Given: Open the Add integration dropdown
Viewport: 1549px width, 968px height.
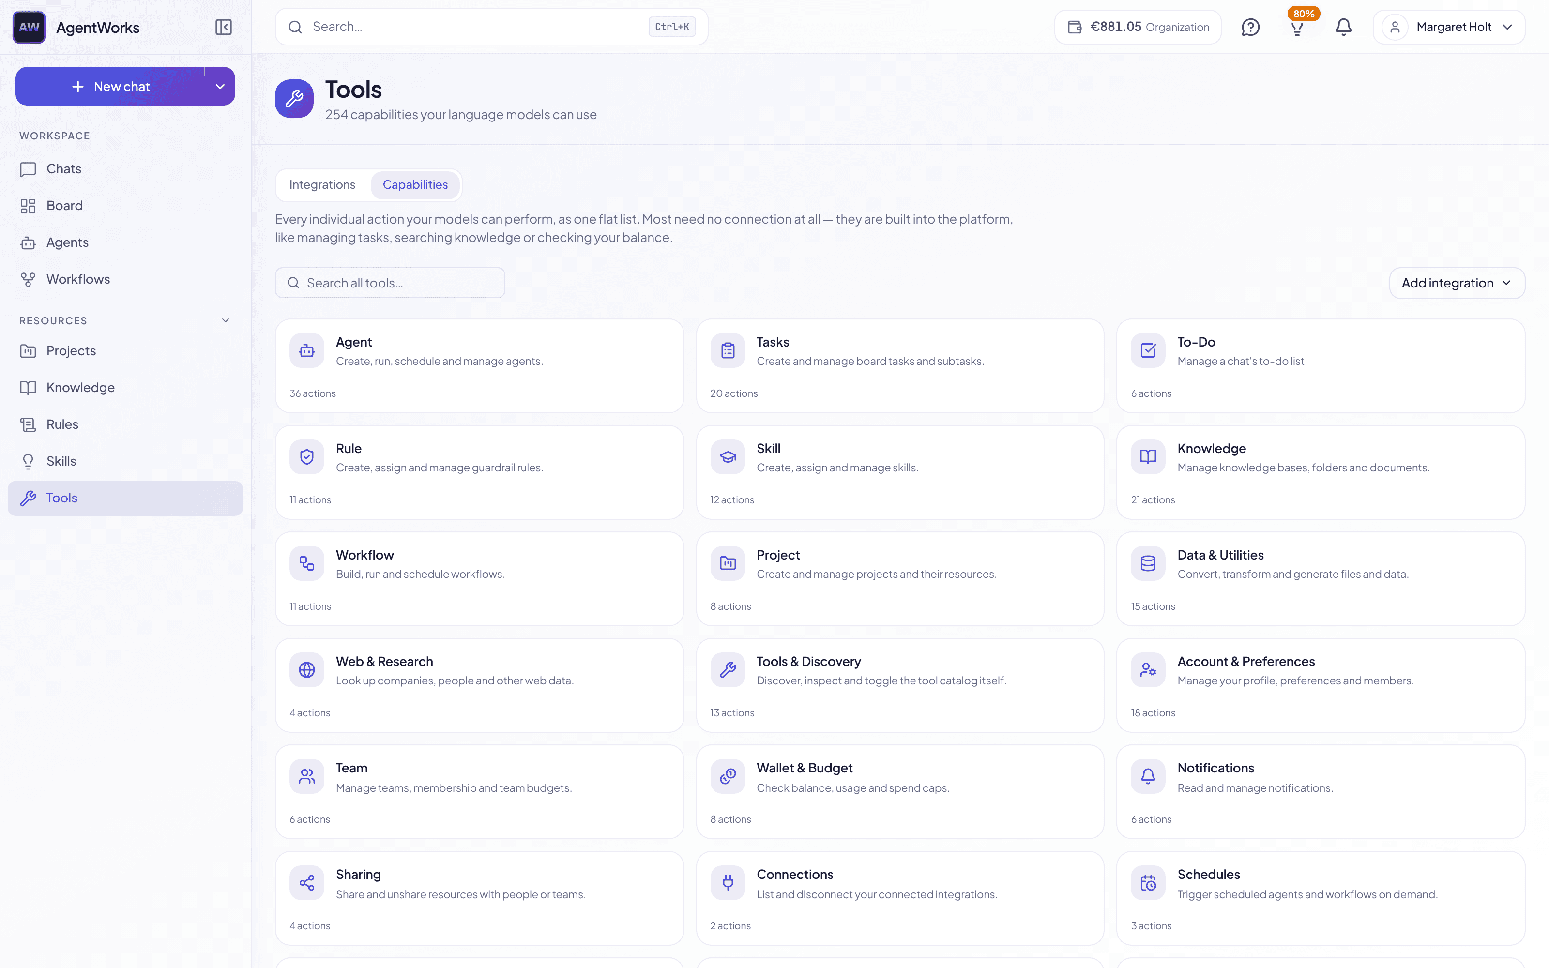Looking at the screenshot, I should point(1457,283).
